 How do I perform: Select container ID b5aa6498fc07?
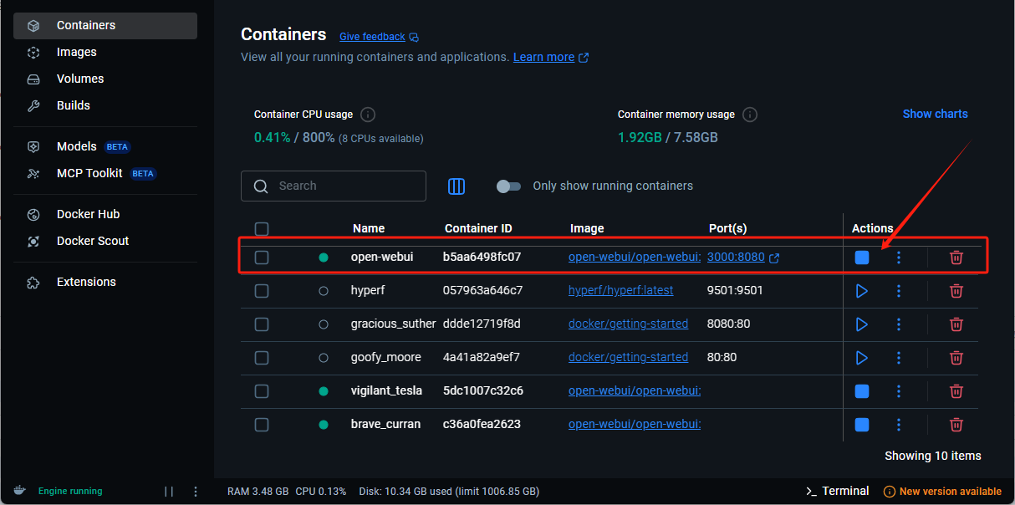click(482, 258)
